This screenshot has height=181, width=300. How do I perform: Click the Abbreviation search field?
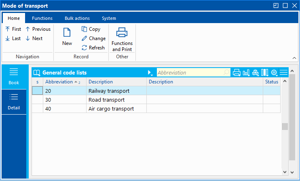[x=189, y=73]
